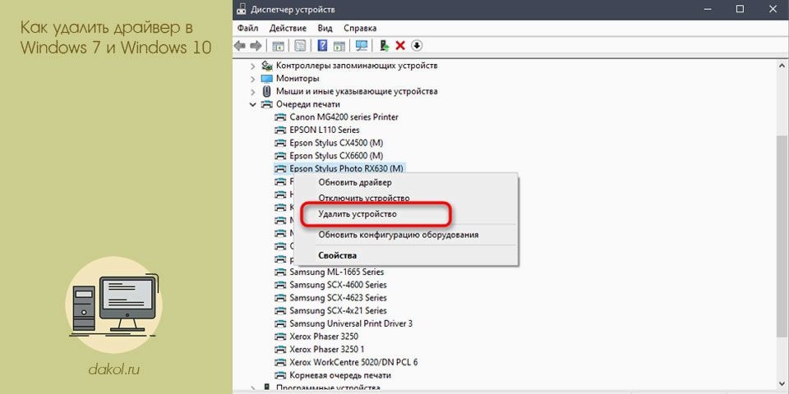The height and width of the screenshot is (394, 789).
Task: Select Epson Stylus CX4500 (M) printer
Action: pyautogui.click(x=336, y=143)
